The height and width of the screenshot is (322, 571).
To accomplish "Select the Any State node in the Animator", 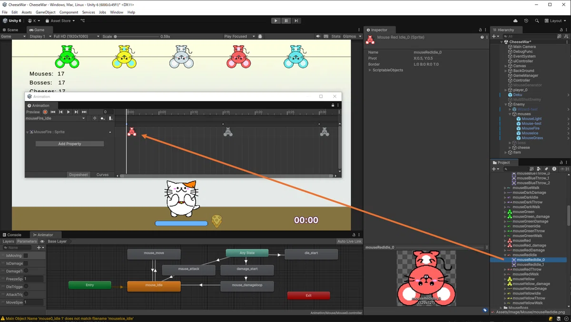I will pyautogui.click(x=247, y=253).
